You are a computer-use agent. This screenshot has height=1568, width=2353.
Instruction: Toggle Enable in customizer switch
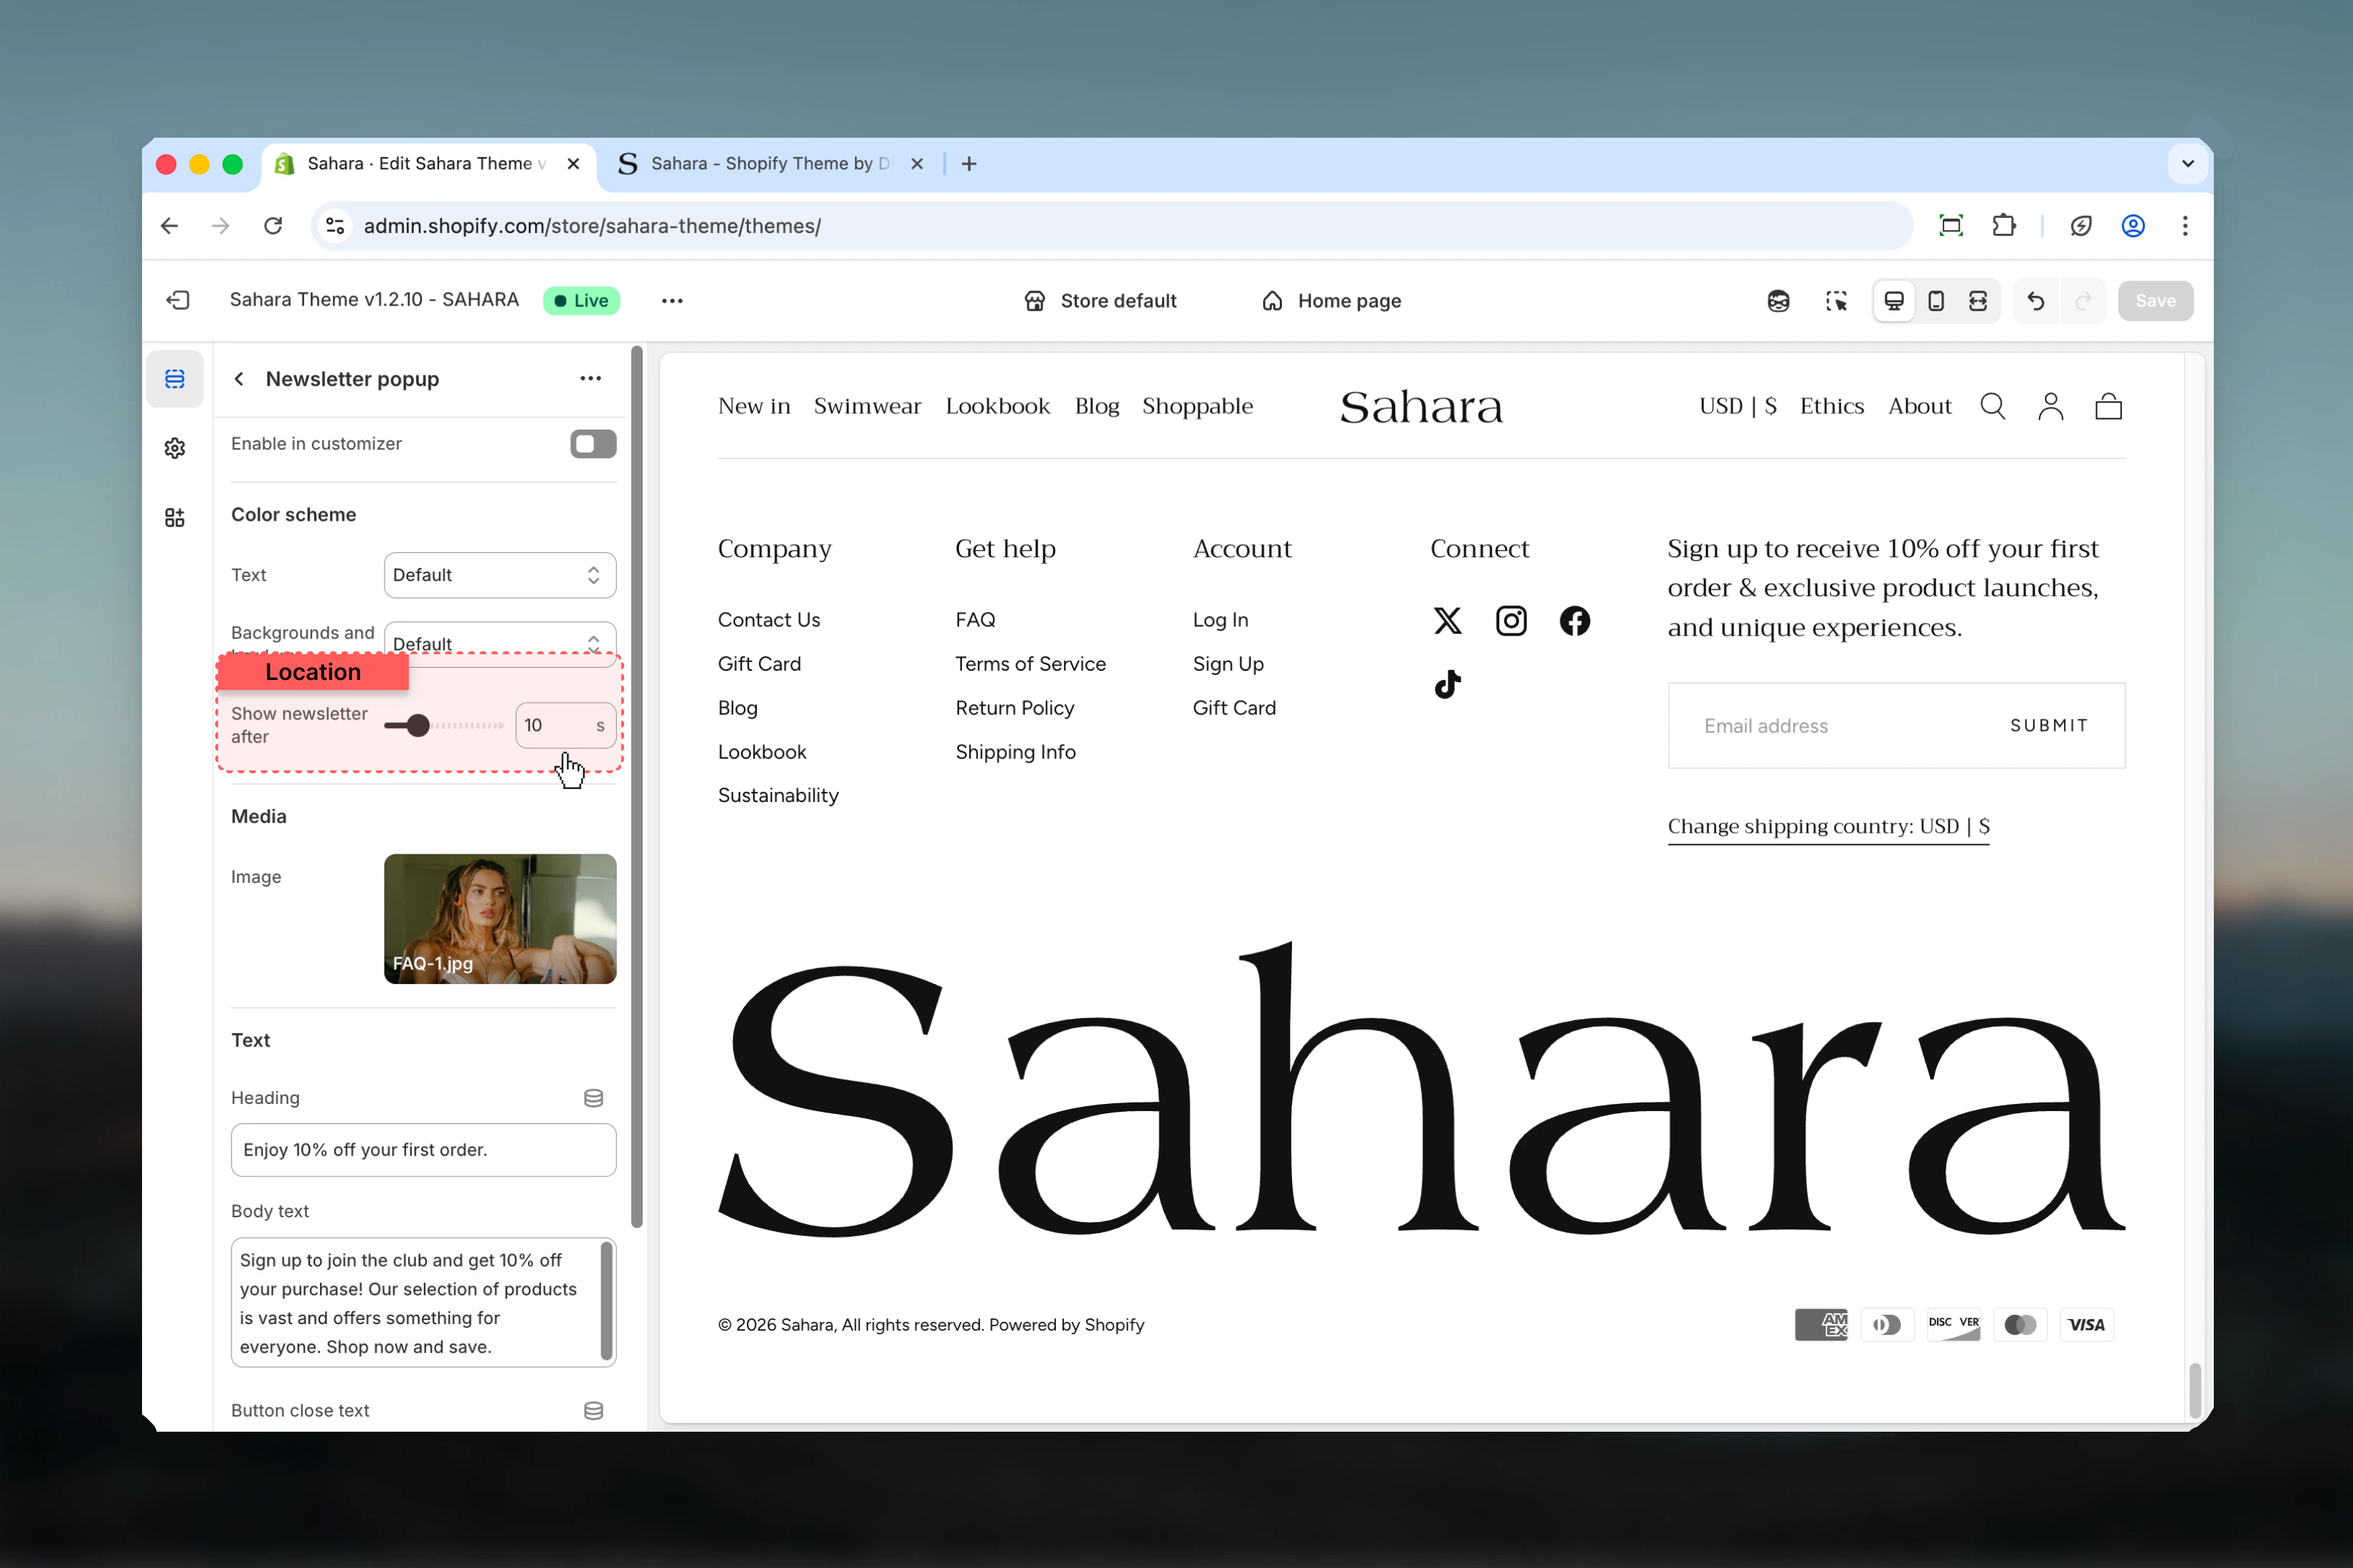593,444
